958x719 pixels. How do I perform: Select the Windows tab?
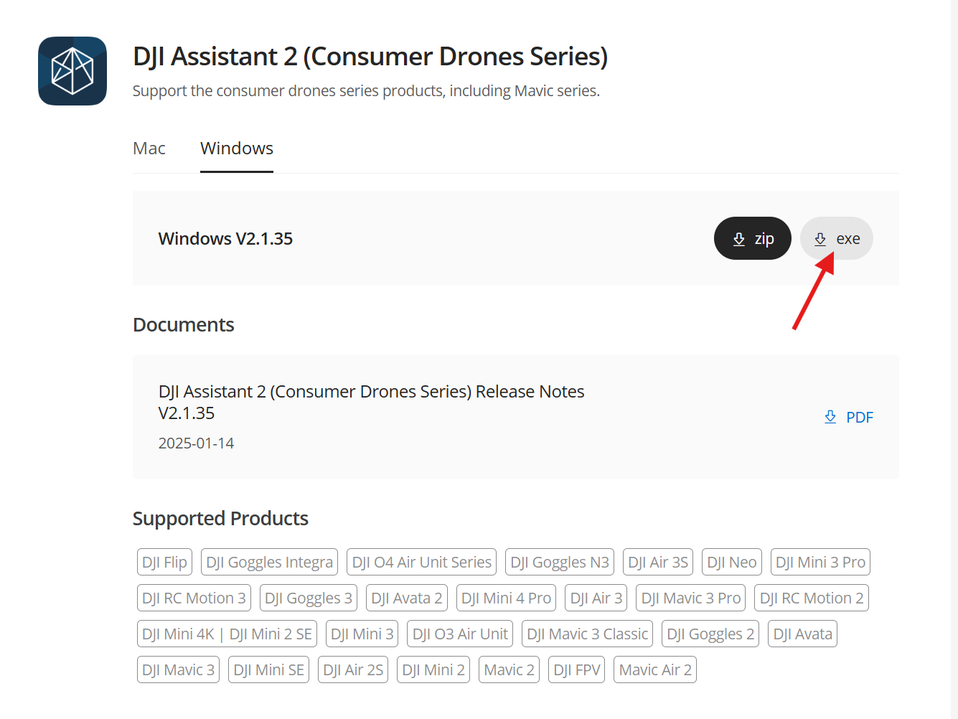click(237, 149)
